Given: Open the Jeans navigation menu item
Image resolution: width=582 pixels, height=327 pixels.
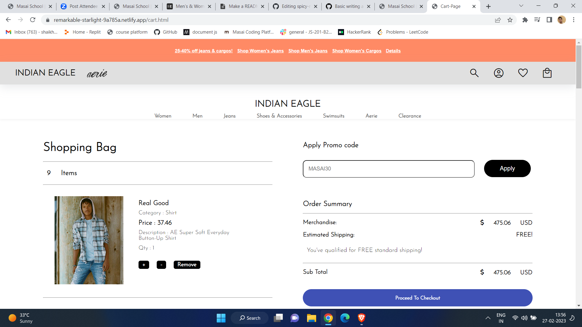Looking at the screenshot, I should coord(229,116).
